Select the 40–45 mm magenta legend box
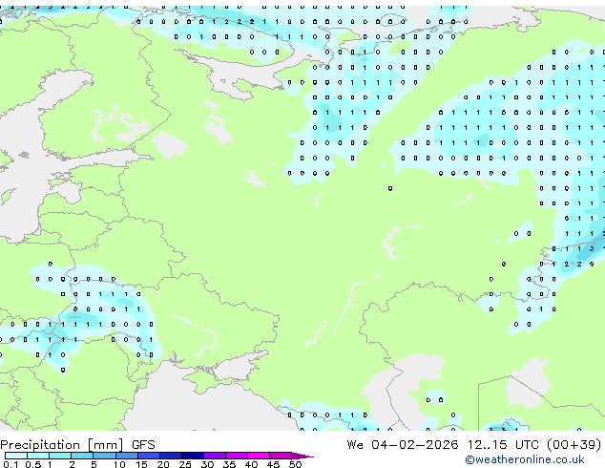The image size is (605, 468). (259, 456)
